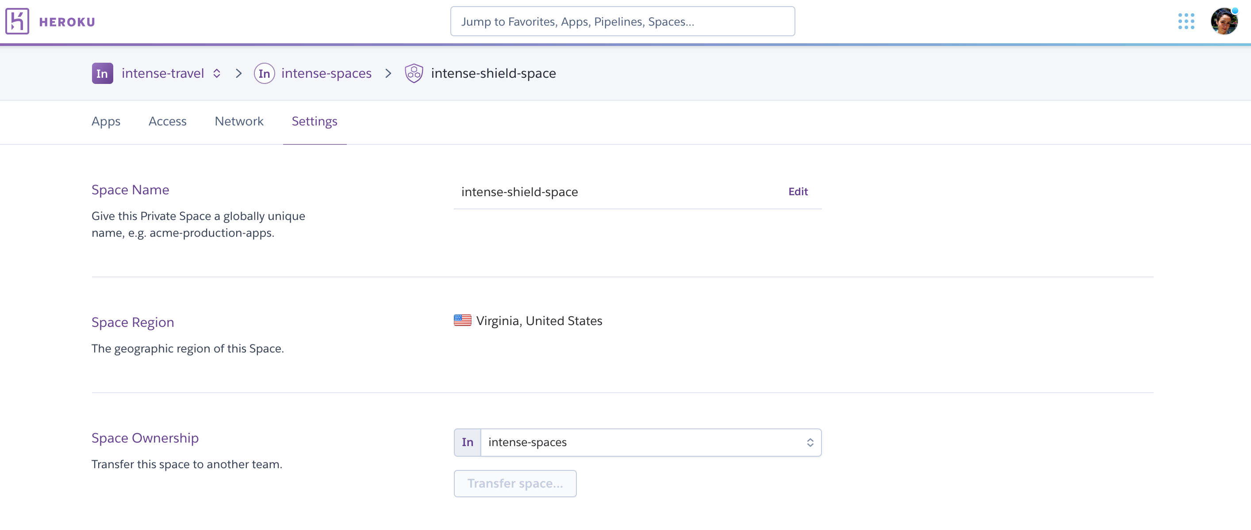1251x530 pixels.
Task: Select the Settings tab
Action: (x=314, y=121)
